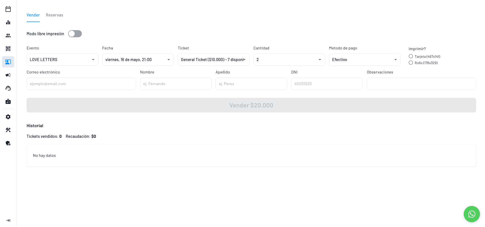485x227 pixels.
Task: Open the ID badge staff icon
Action: pos(8,101)
